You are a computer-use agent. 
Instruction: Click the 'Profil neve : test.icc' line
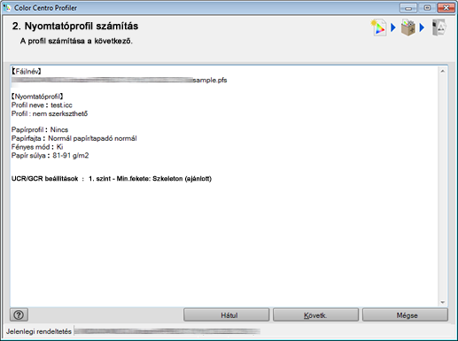42,105
